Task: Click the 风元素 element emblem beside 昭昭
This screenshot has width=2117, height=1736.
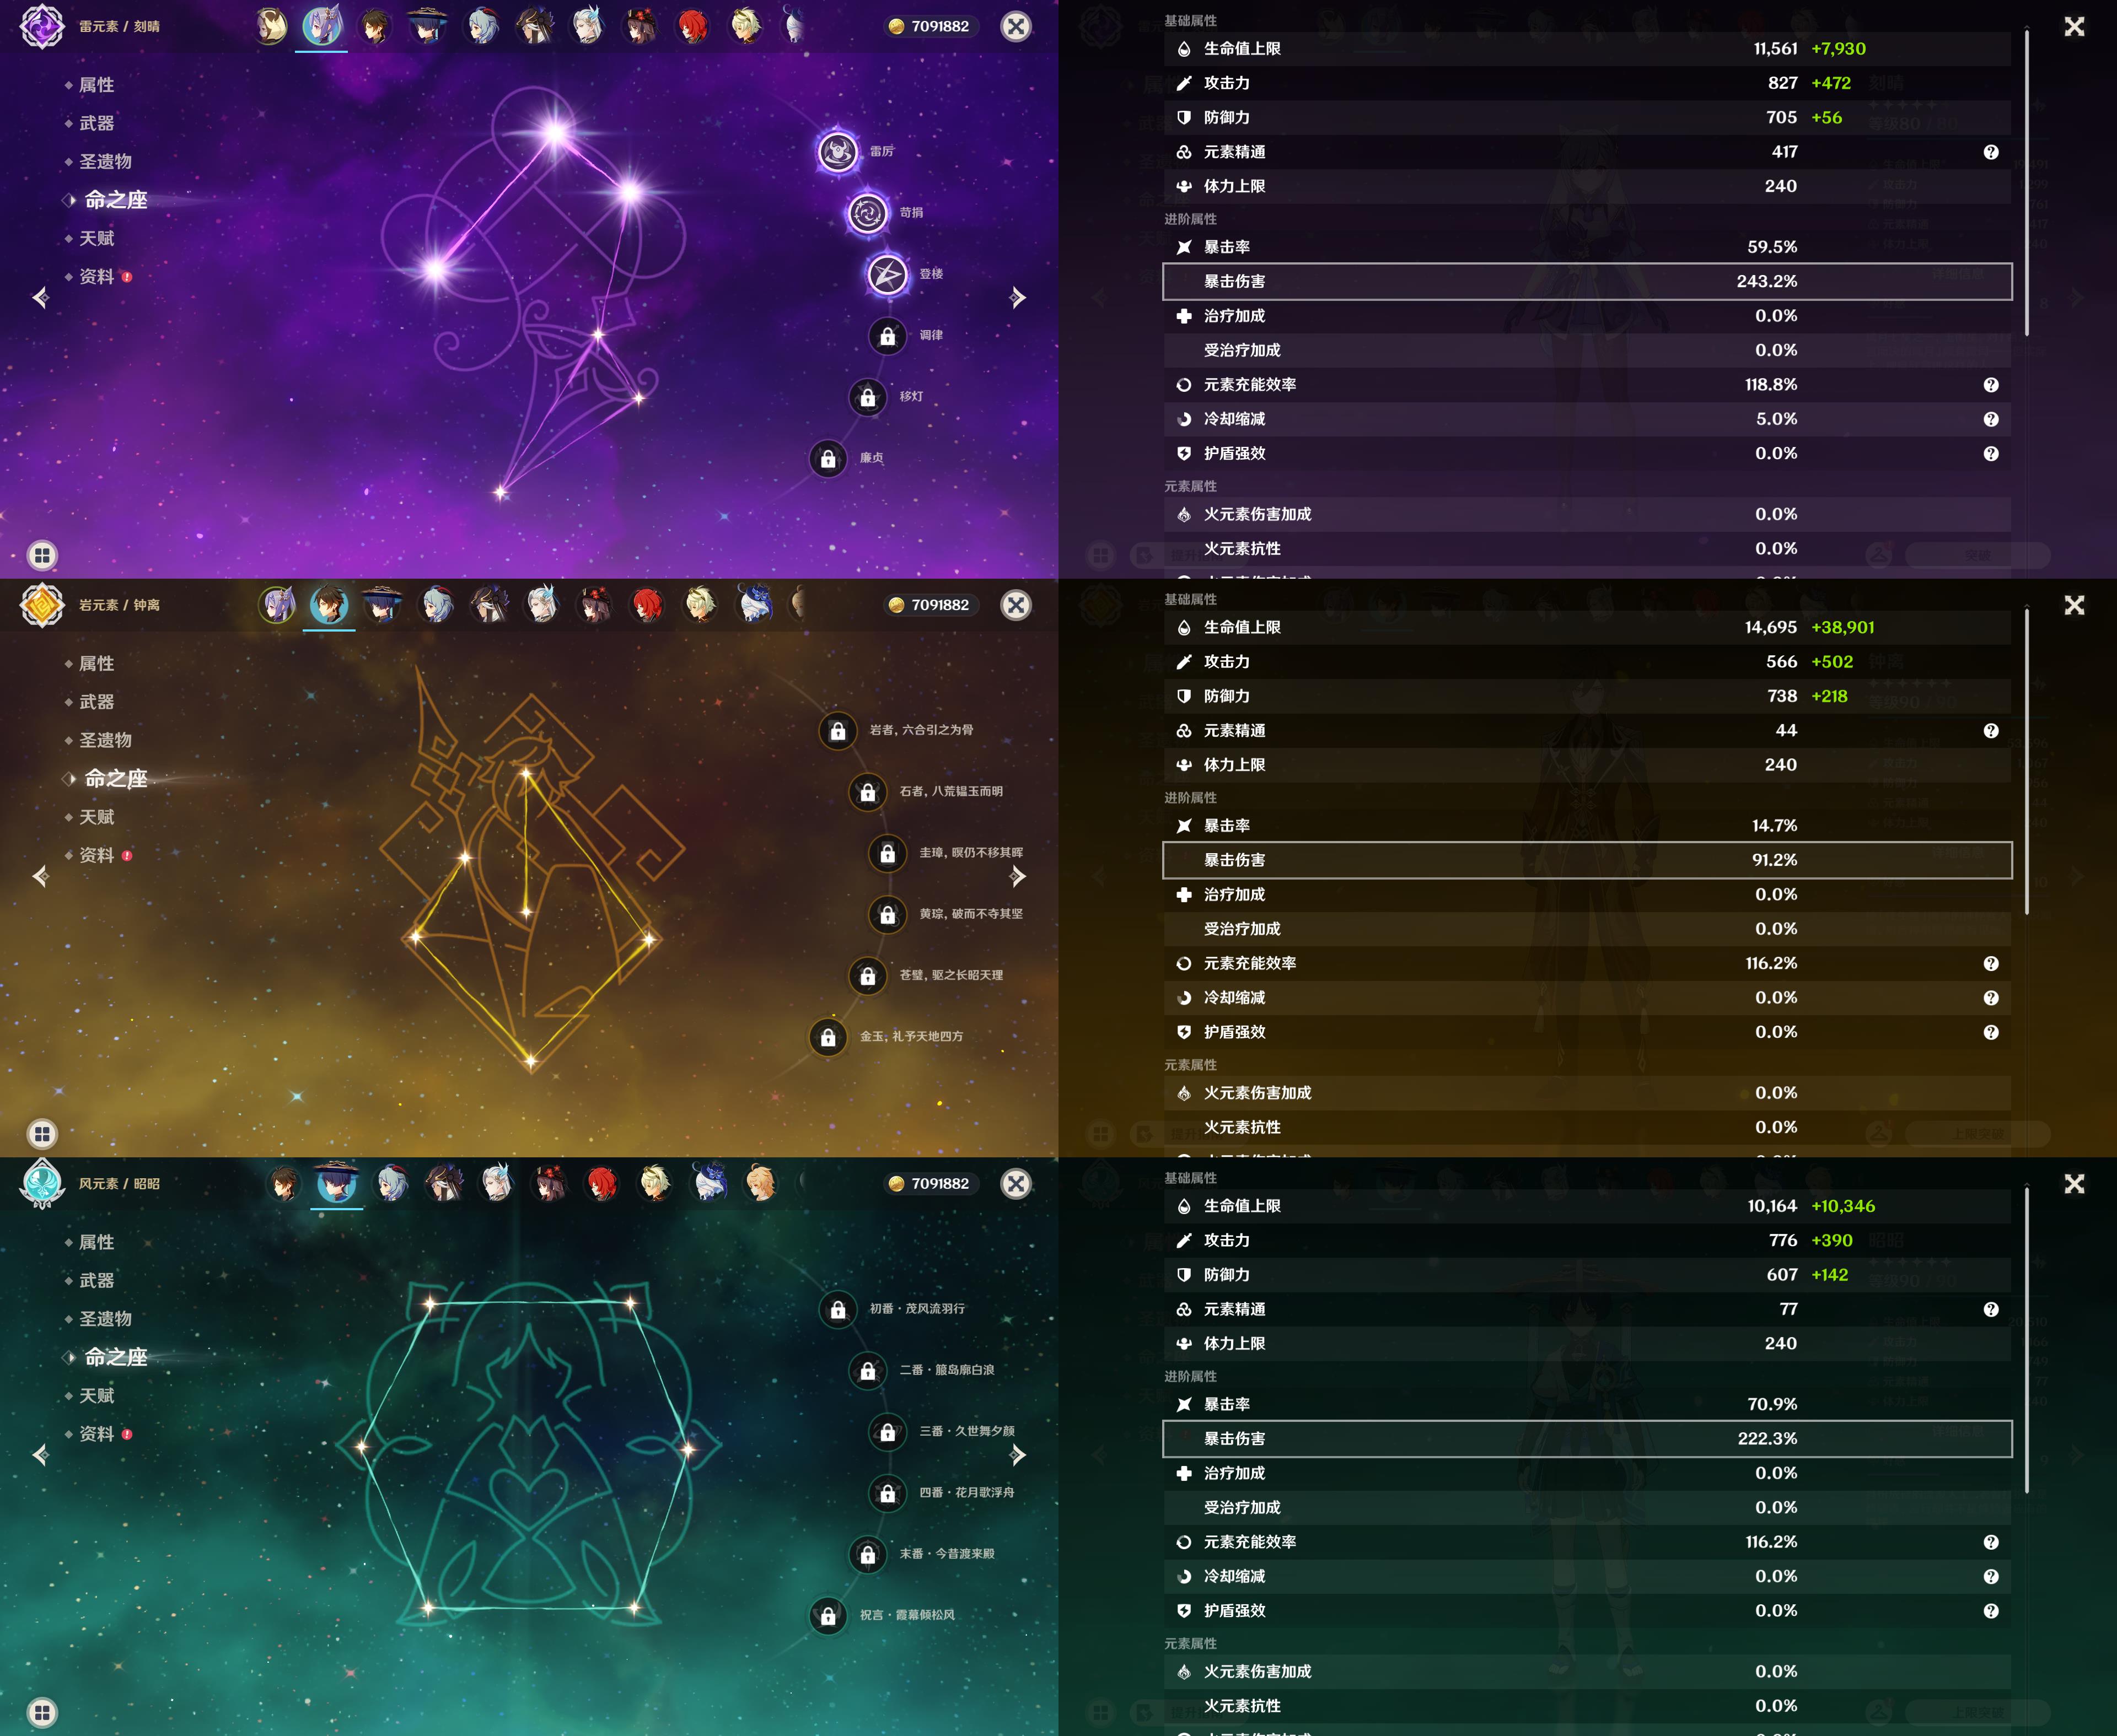Action: pos(42,1184)
